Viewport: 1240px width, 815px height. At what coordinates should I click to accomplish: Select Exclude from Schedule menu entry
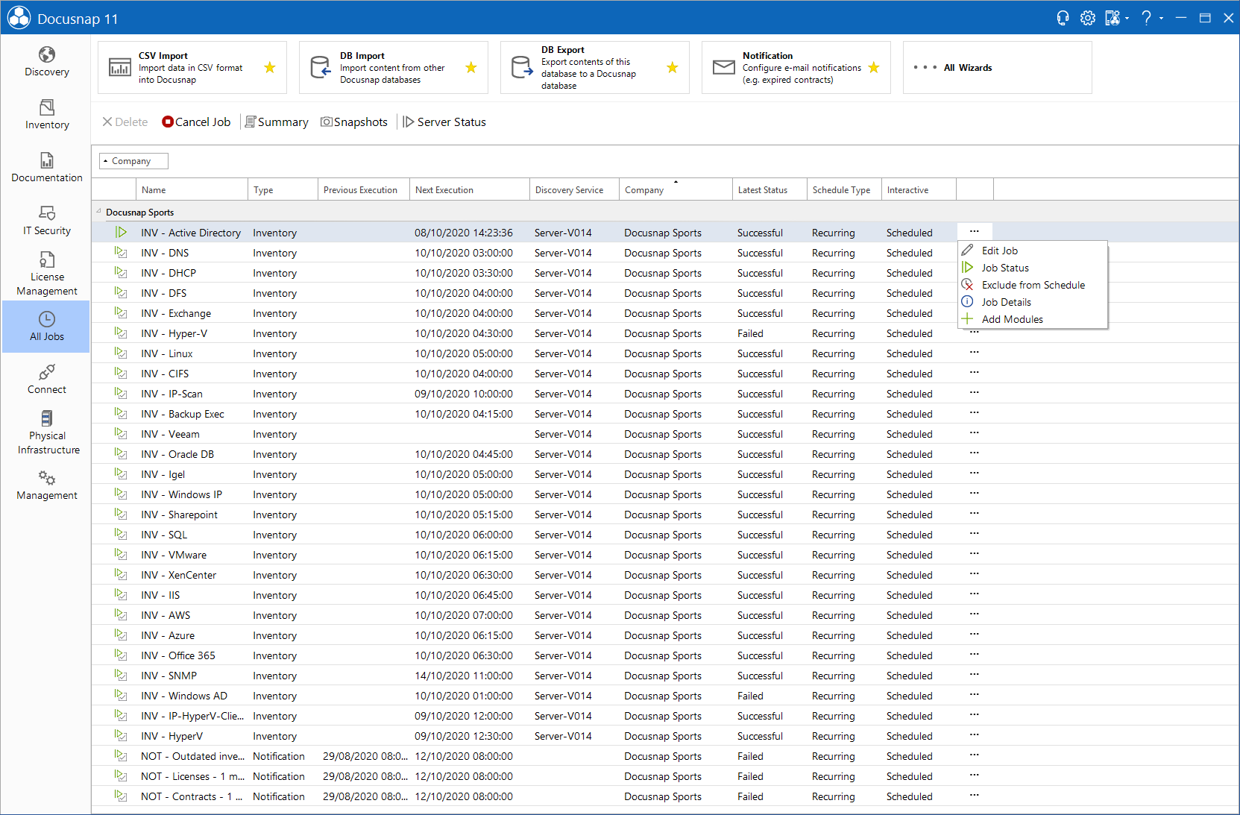point(1033,285)
